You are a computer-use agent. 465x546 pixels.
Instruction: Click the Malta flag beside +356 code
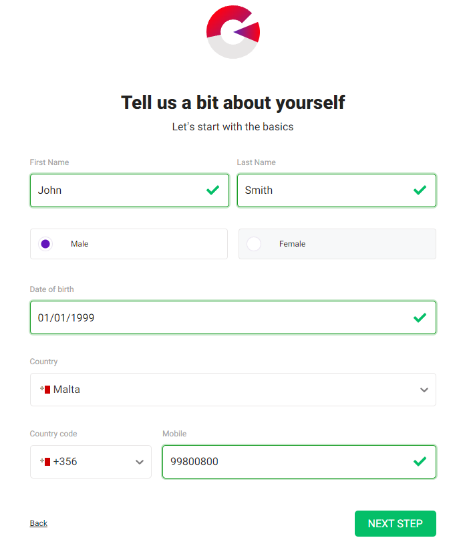[x=45, y=462]
